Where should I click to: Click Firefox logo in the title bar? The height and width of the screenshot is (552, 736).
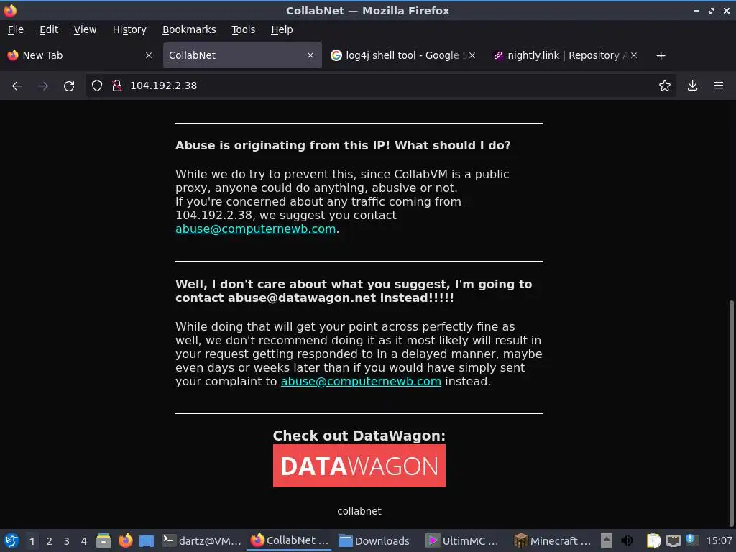click(x=10, y=10)
